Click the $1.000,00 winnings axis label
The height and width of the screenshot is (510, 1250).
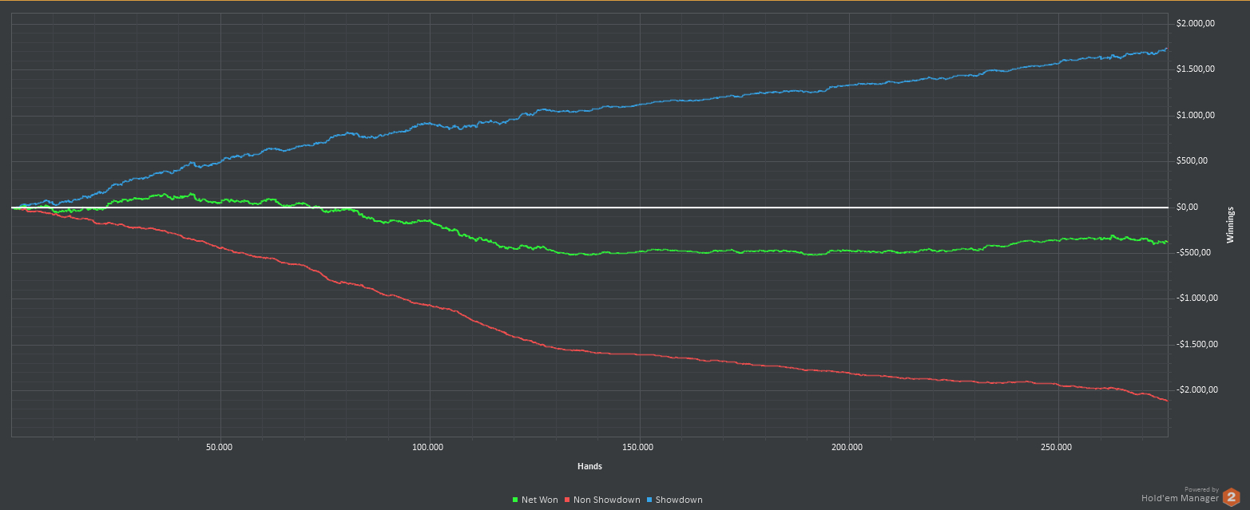[1196, 116]
